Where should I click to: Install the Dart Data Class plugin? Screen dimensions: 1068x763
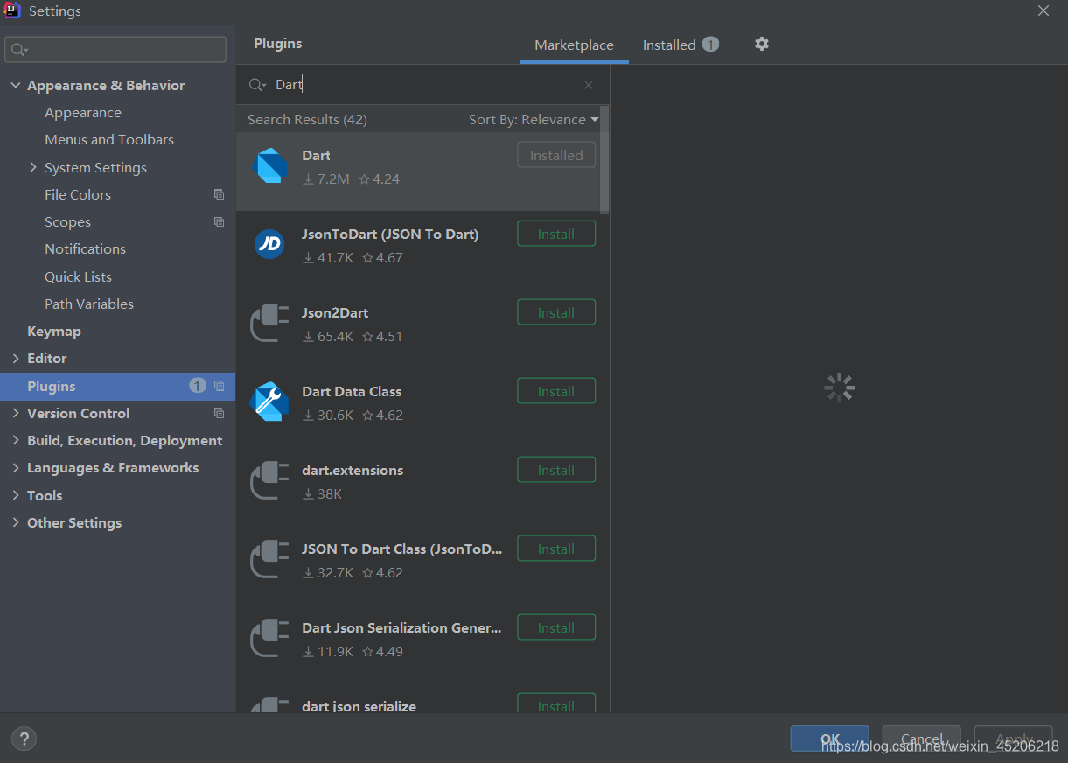point(556,391)
